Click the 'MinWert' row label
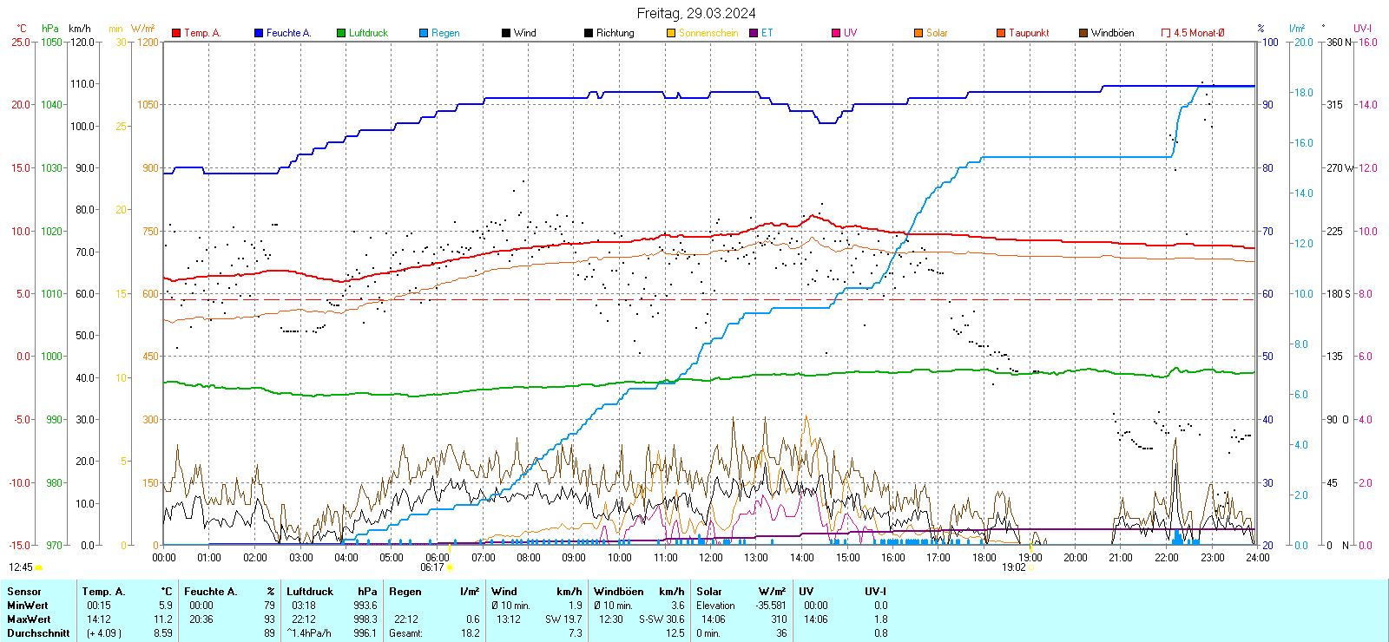This screenshot has width=1389, height=642. [x=28, y=606]
